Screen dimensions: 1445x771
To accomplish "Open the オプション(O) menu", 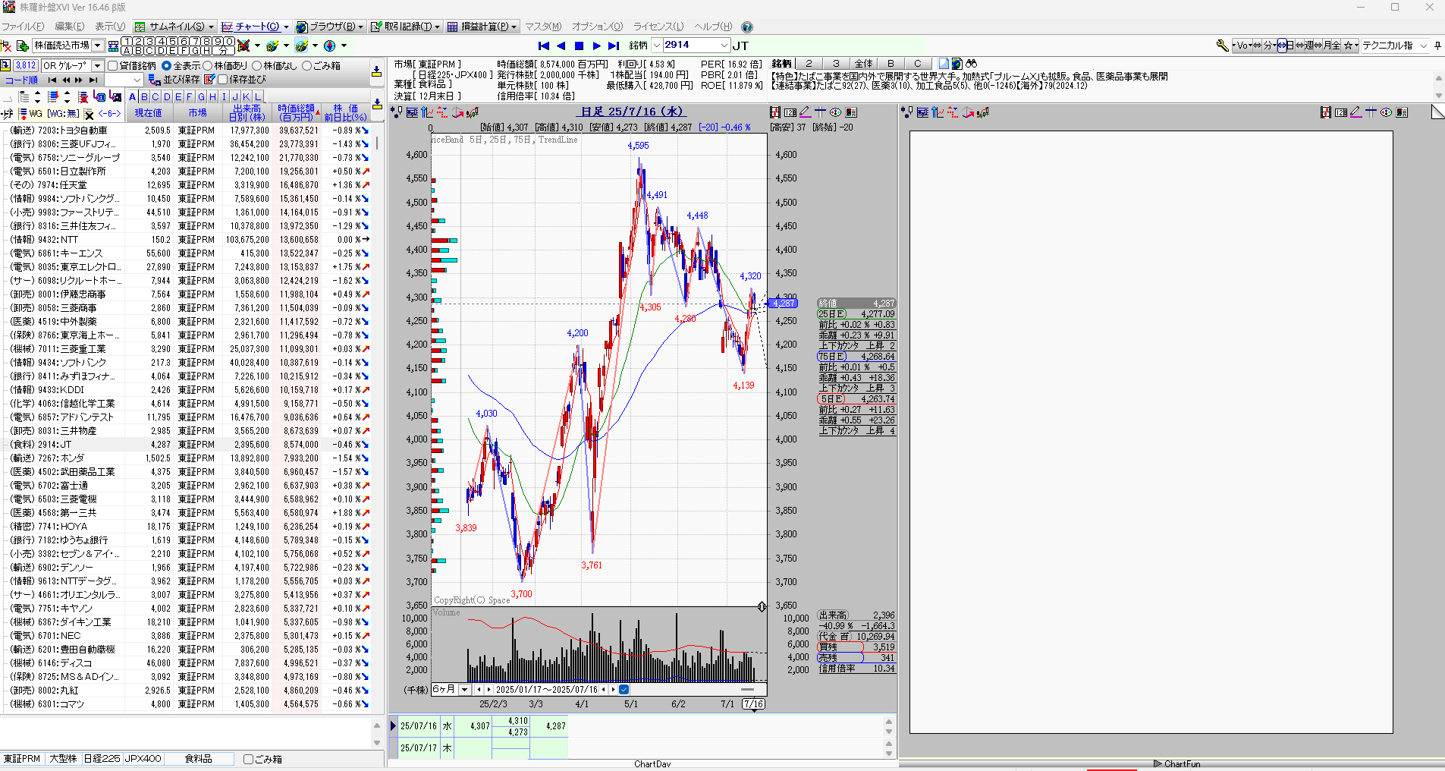I will (597, 27).
